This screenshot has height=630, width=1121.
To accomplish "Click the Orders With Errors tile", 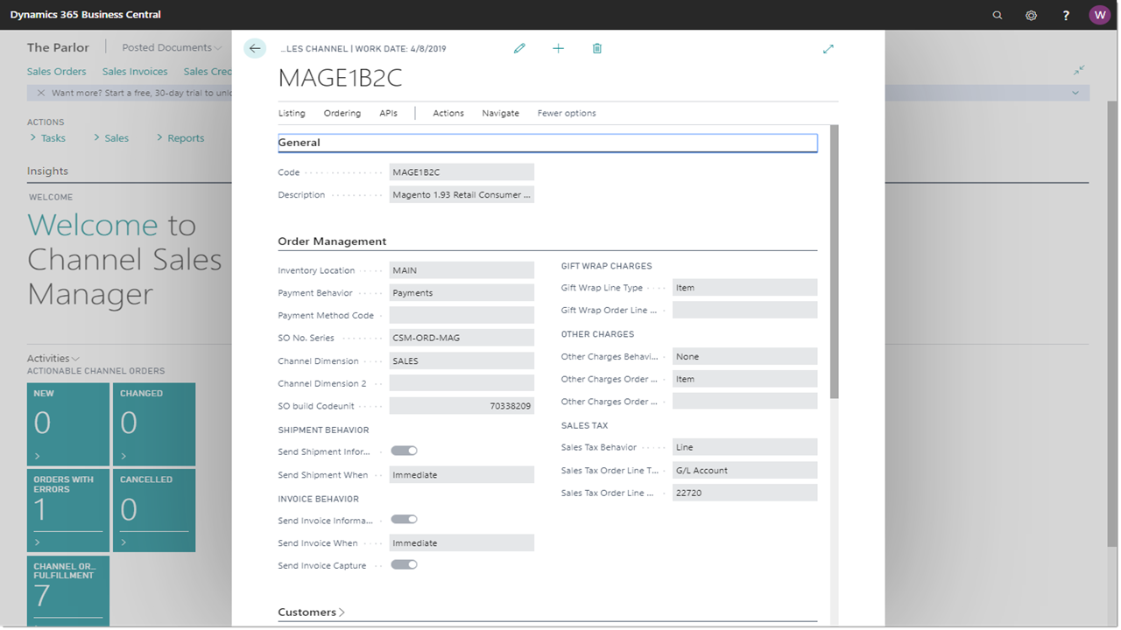I will (x=67, y=510).
